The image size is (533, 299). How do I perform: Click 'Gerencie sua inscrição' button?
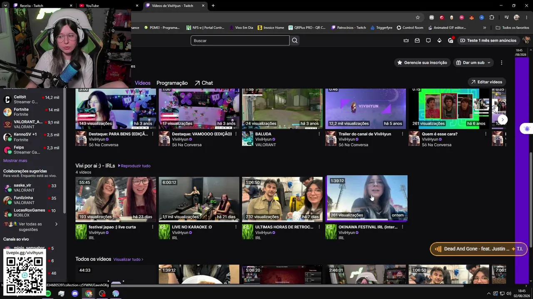click(422, 63)
